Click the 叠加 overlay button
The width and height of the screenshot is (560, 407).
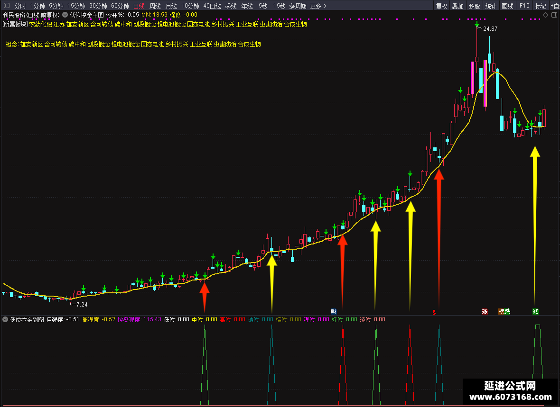click(x=457, y=6)
